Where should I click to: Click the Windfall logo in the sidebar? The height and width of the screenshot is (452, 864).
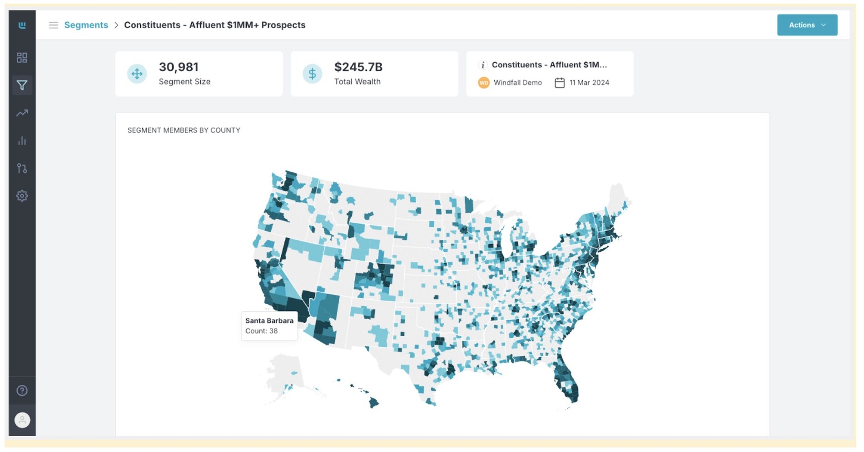coord(22,25)
